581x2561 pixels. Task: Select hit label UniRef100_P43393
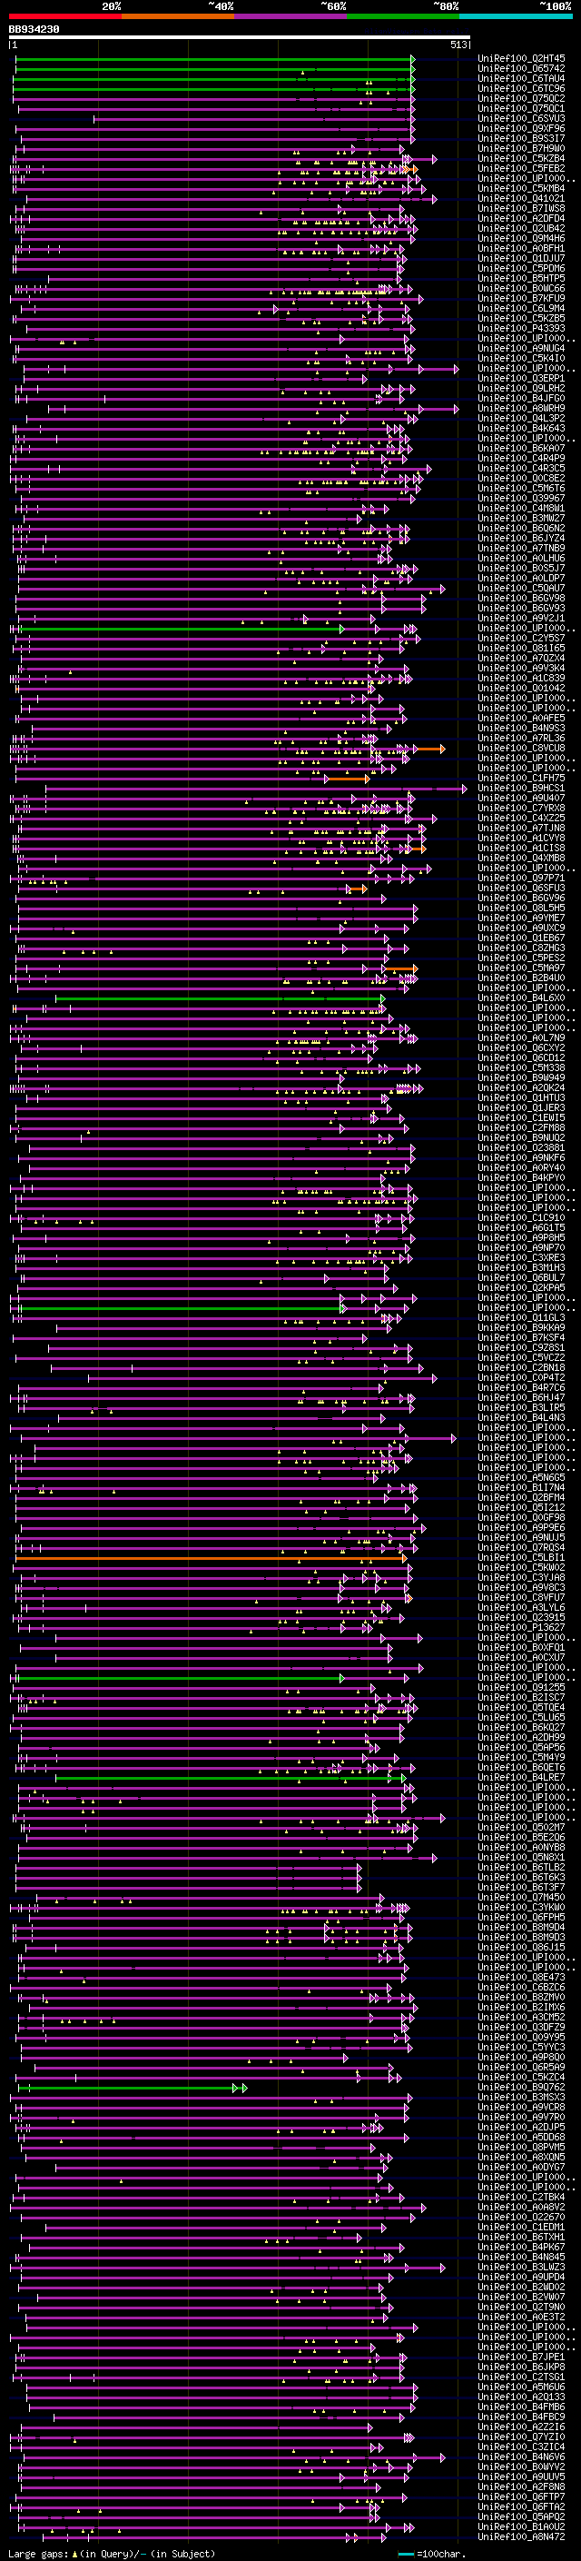tap(521, 328)
